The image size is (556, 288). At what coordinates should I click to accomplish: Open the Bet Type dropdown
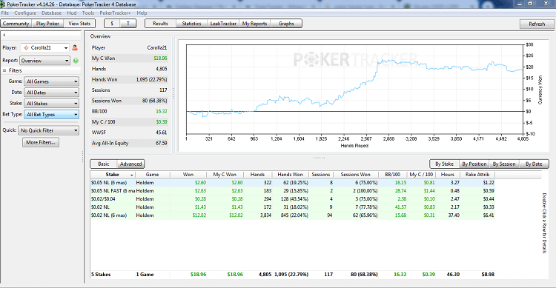tap(51, 115)
